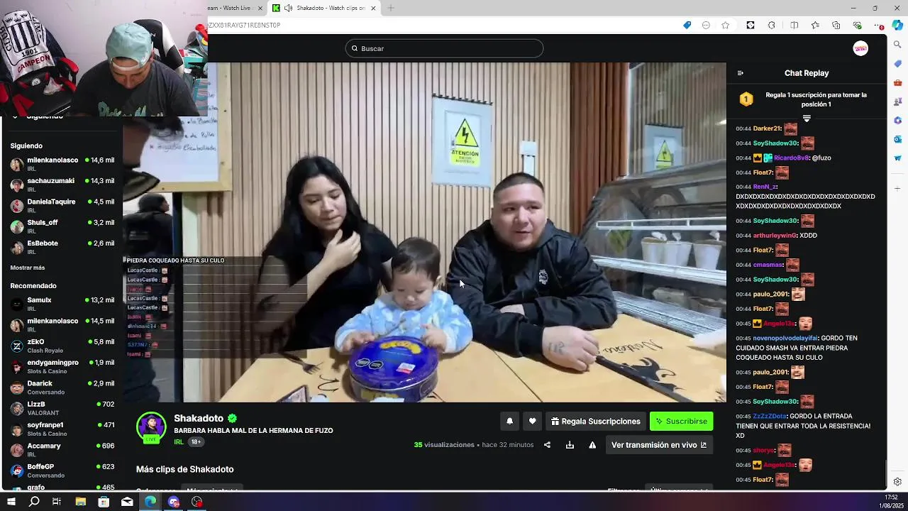This screenshot has width=908, height=511.
Task: Click ZzZzZDota username in chat
Action: pyautogui.click(x=770, y=417)
